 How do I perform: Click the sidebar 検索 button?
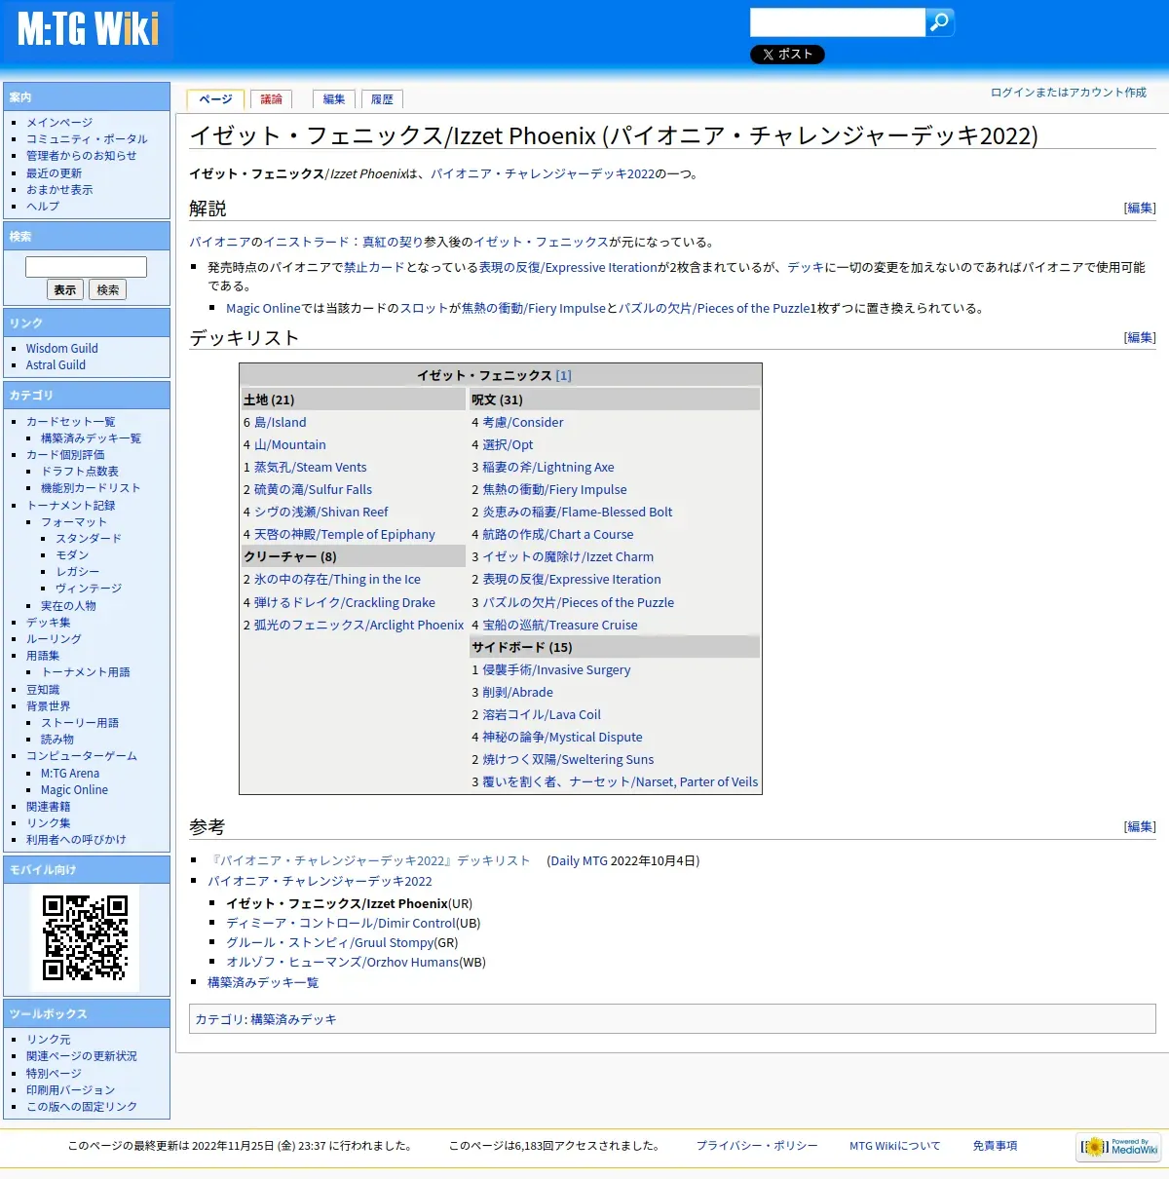pyautogui.click(x=108, y=289)
